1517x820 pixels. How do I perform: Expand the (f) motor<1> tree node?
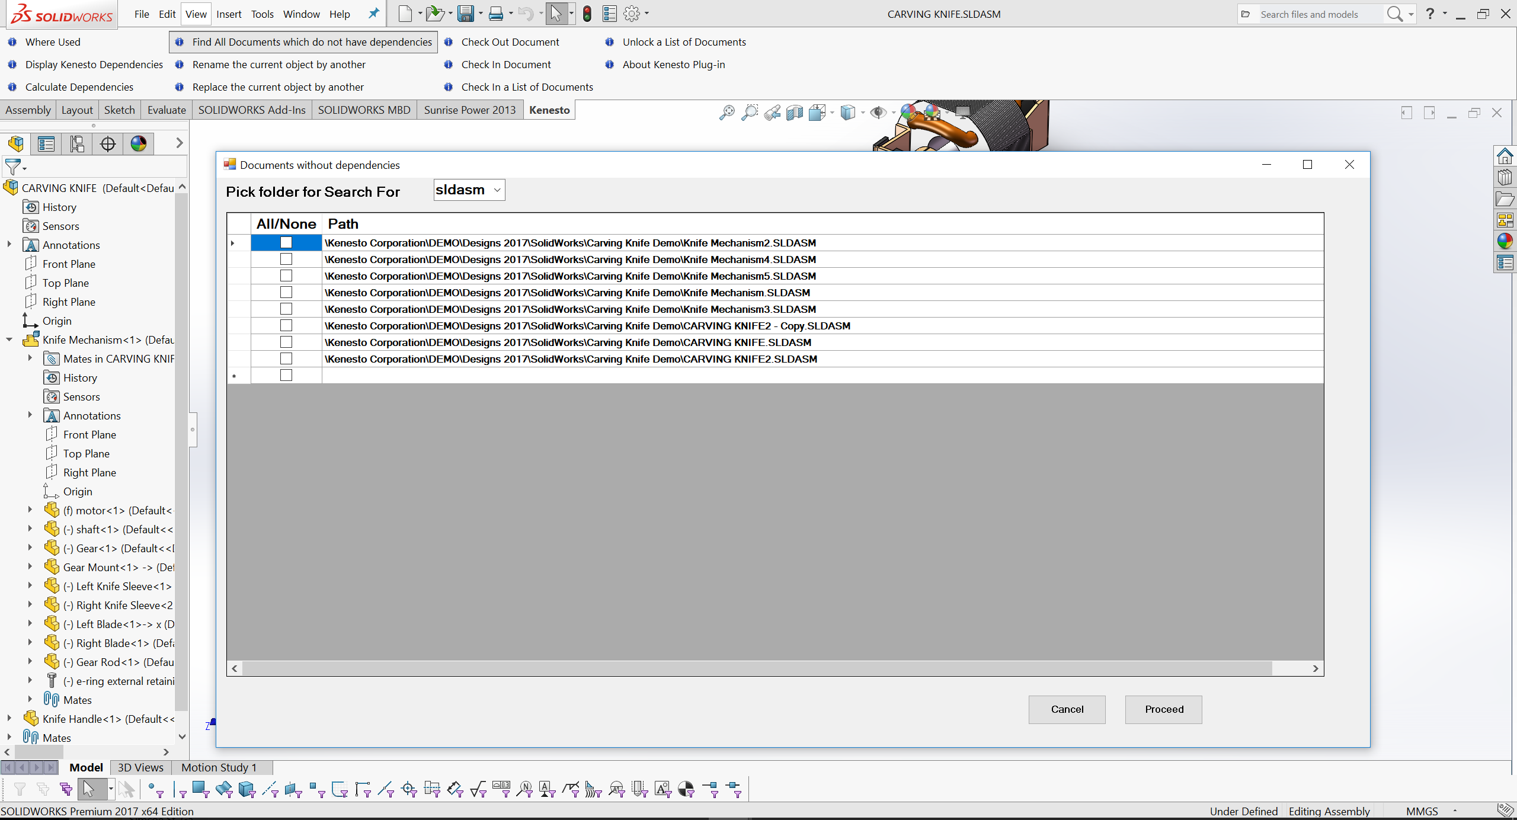[x=30, y=510]
